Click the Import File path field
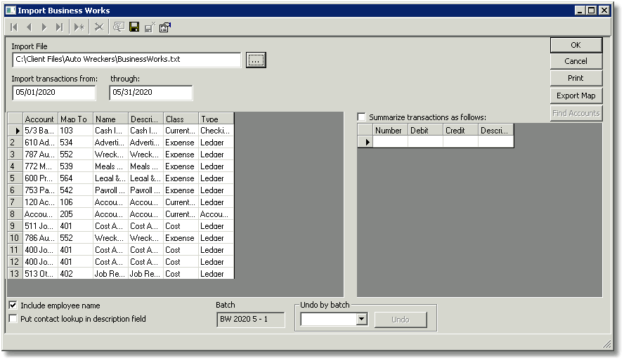 click(126, 60)
